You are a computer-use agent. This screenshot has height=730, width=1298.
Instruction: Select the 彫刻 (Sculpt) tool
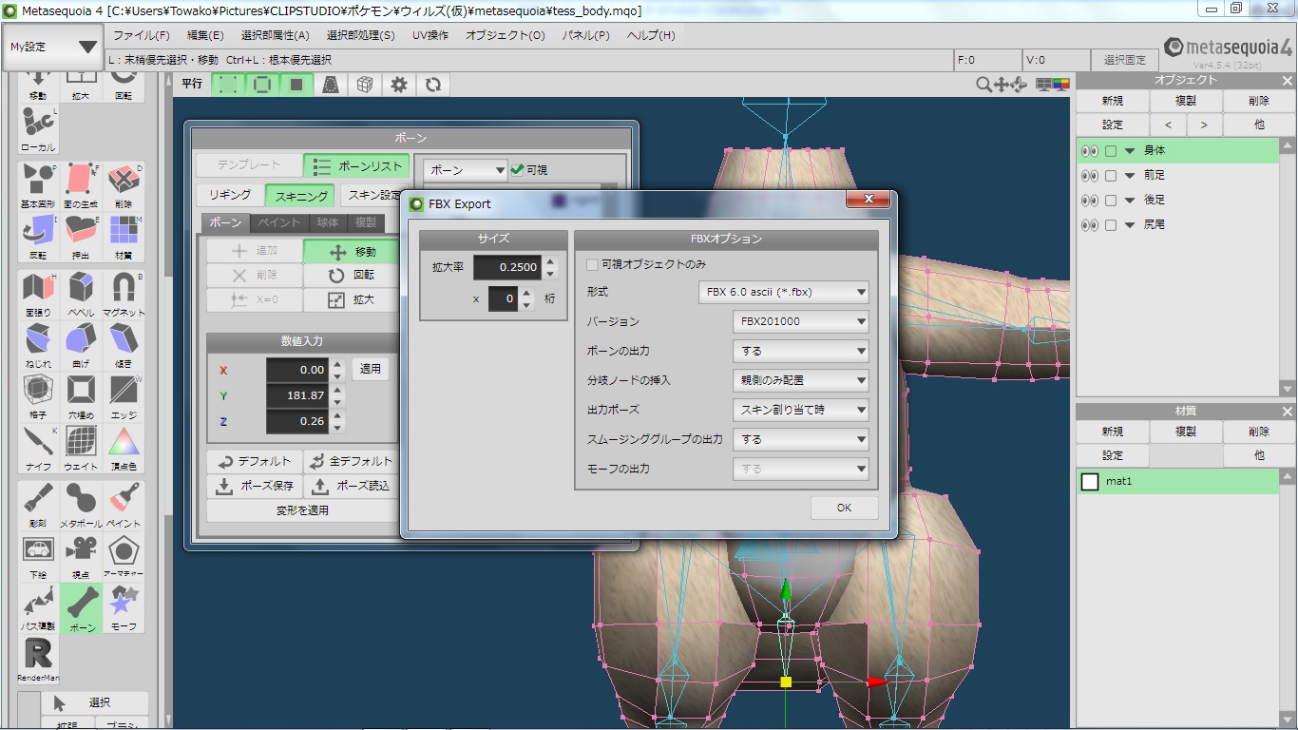coord(38,500)
